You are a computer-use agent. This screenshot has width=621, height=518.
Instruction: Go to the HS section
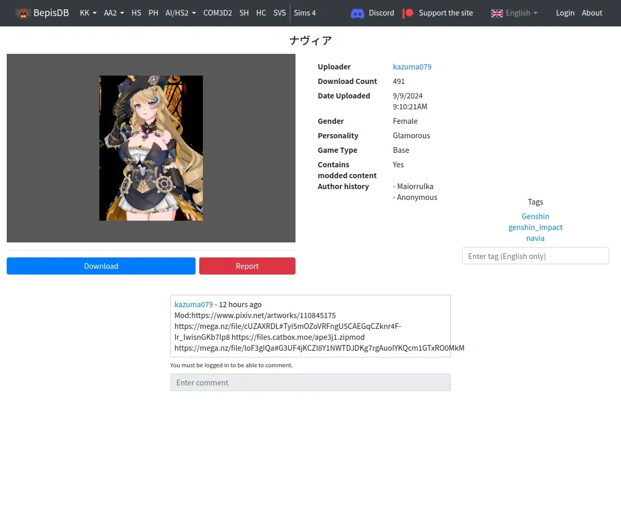136,13
